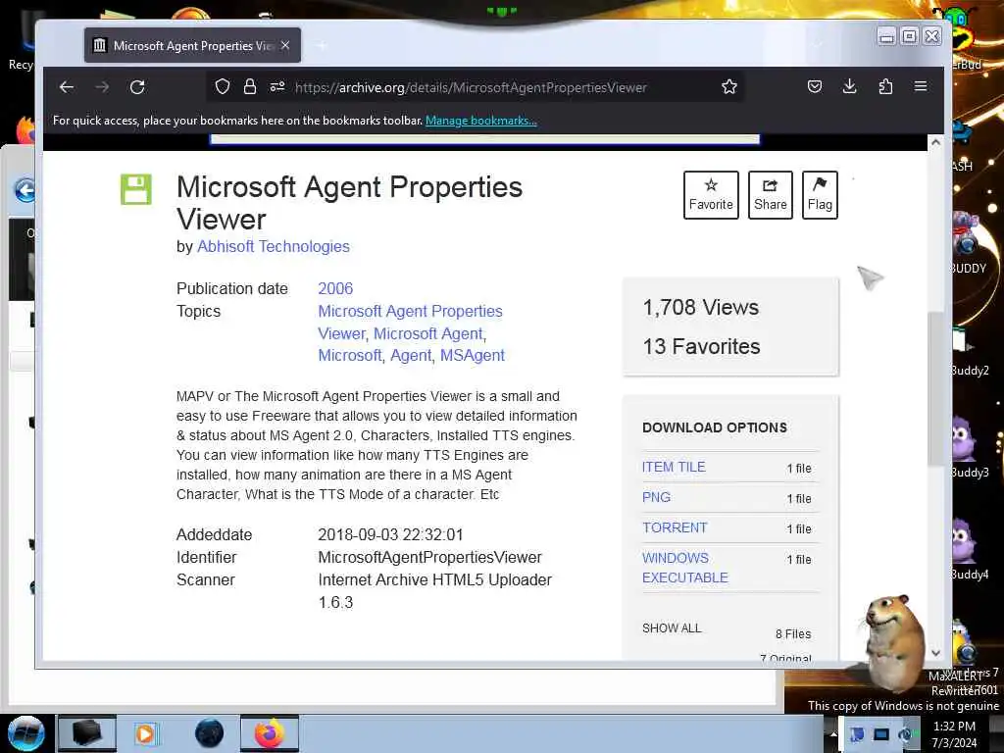Click the green floppy disk software icon
Viewport: 1004px width, 753px height.
[135, 189]
